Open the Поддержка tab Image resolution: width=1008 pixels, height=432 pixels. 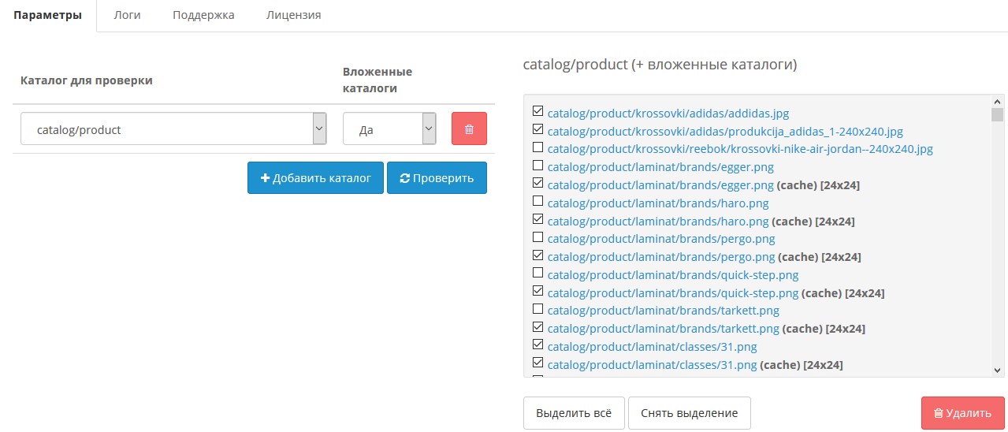click(x=203, y=15)
